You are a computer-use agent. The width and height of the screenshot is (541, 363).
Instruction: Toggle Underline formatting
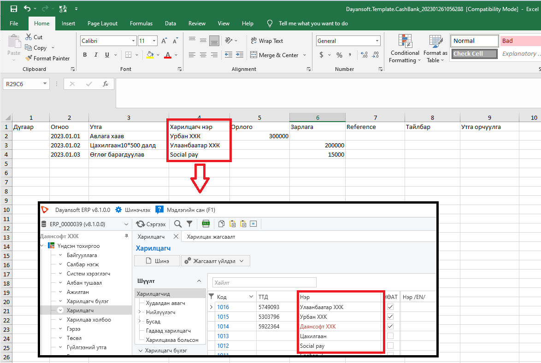pos(107,55)
